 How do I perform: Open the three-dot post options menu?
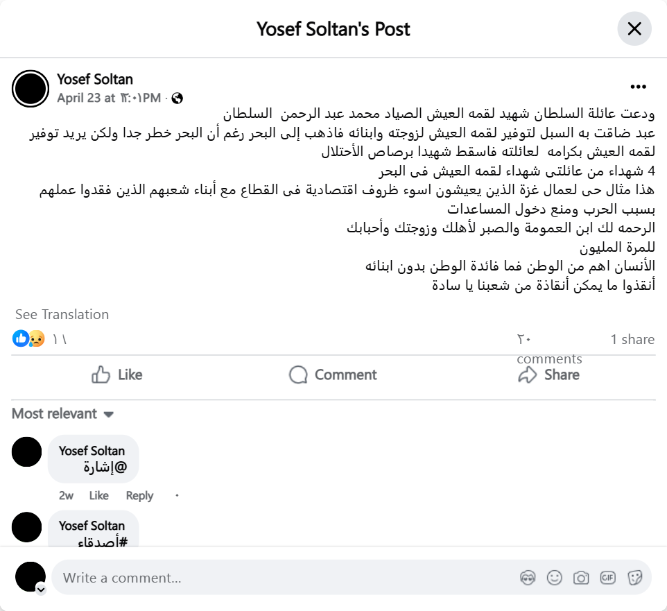pyautogui.click(x=638, y=87)
